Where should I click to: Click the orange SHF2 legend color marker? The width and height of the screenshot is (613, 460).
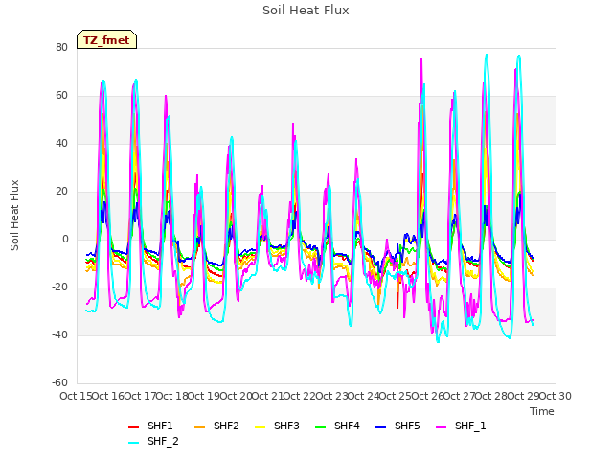[200, 427]
